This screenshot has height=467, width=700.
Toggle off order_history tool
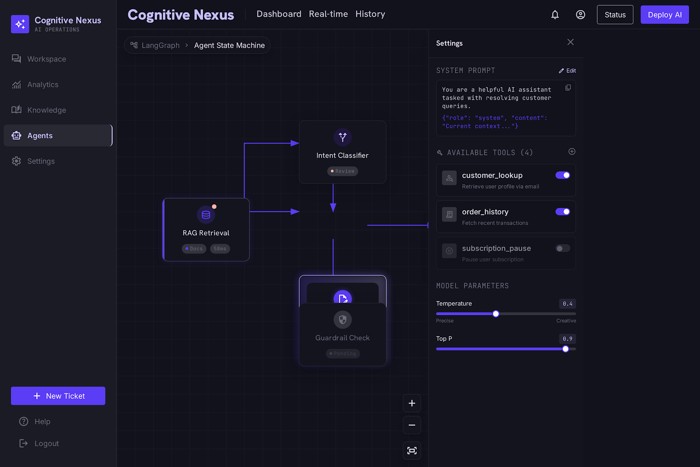coord(563,212)
